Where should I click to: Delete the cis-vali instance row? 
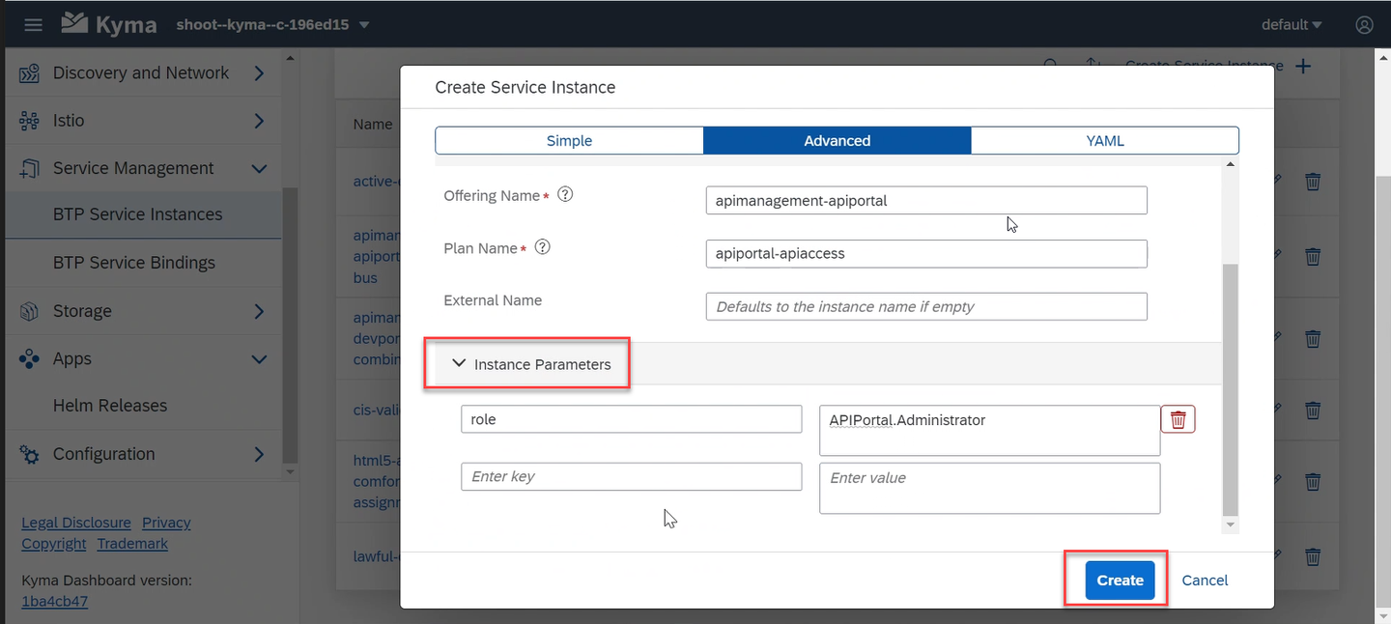pos(1313,410)
